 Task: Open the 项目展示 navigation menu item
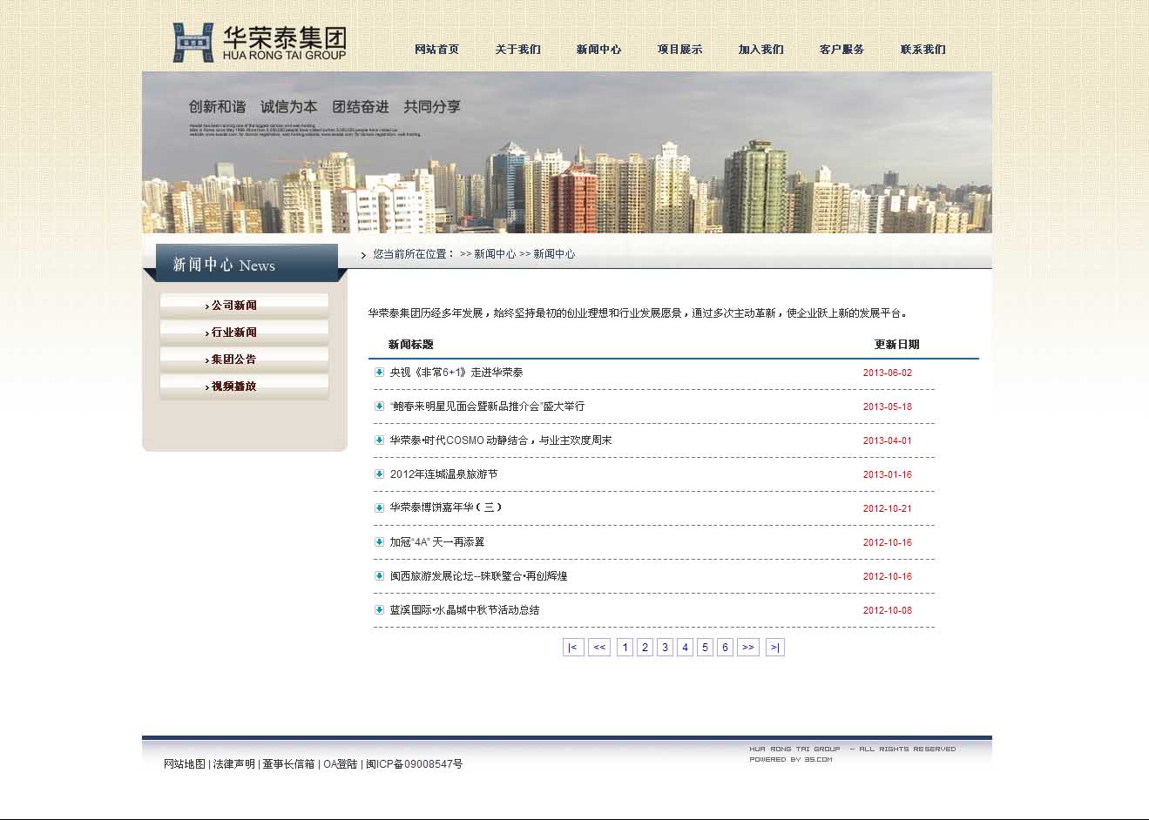679,50
